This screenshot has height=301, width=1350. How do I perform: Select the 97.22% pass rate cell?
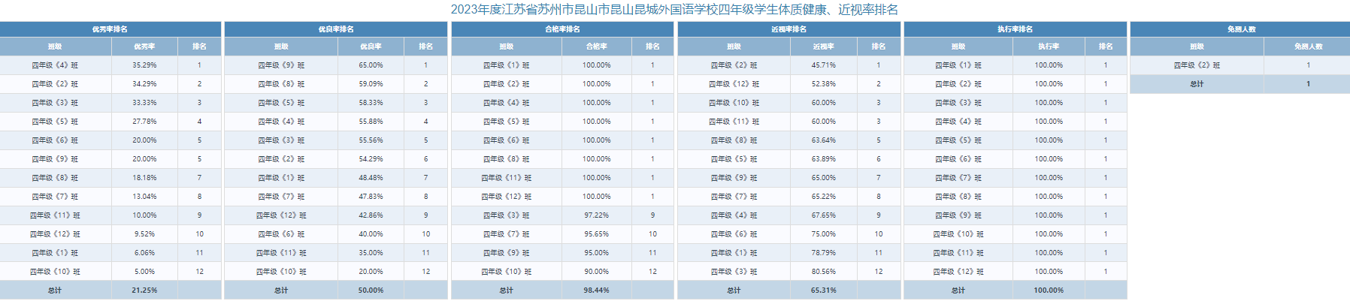(x=597, y=215)
